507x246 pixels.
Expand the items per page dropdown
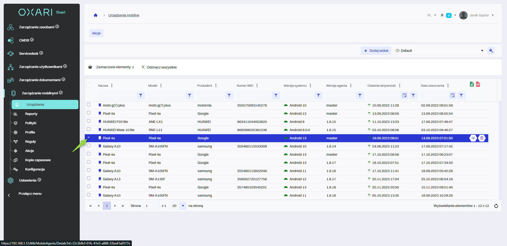(183, 206)
